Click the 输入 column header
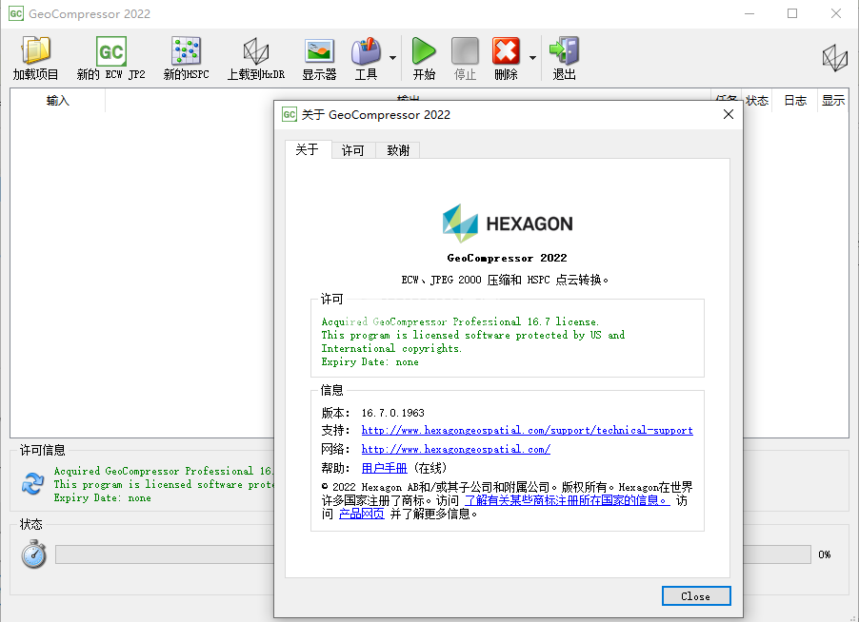This screenshot has width=859, height=622. (57, 101)
